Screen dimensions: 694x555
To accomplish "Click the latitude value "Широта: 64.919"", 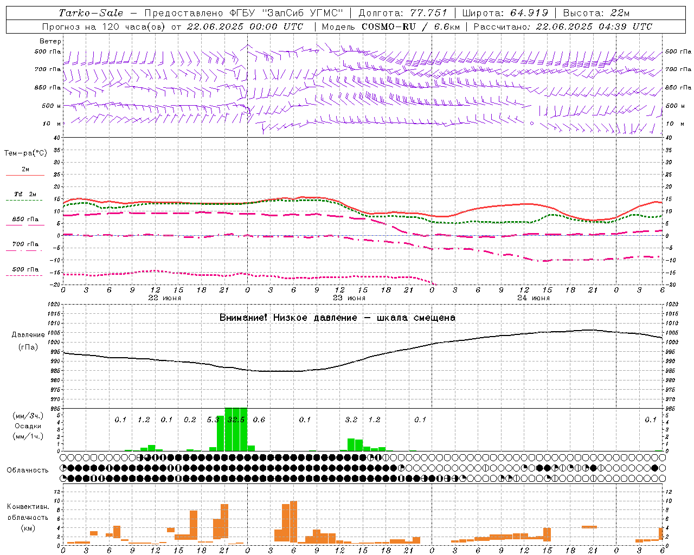I will tap(505, 13).
